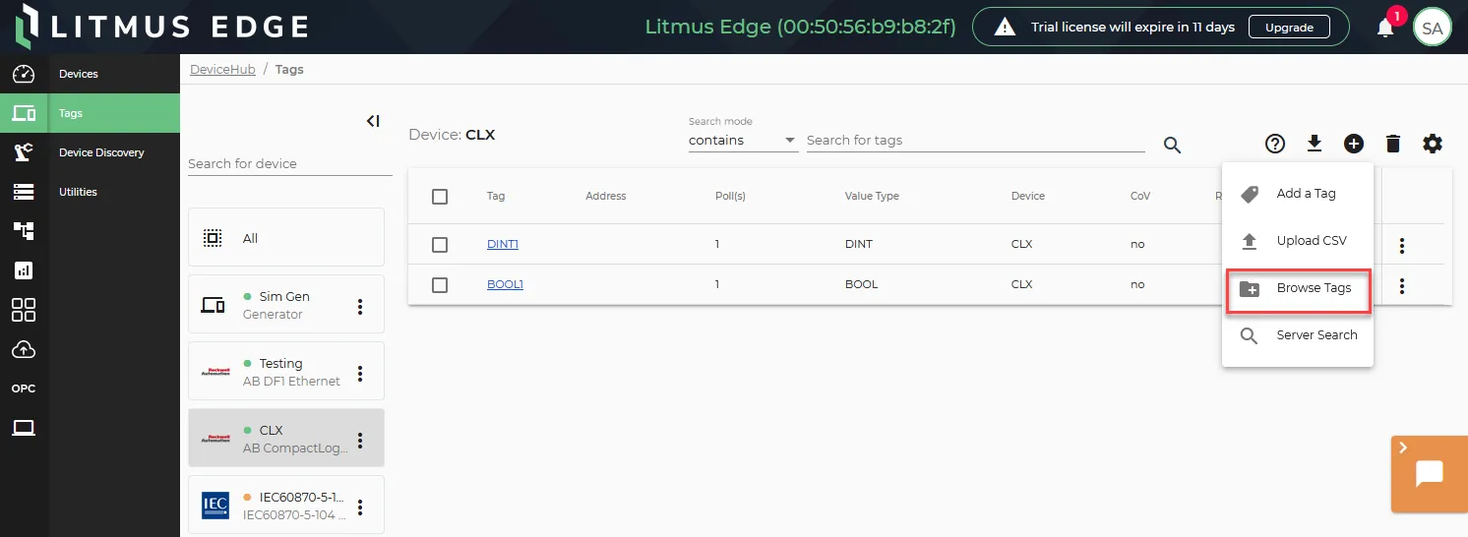Image resolution: width=1468 pixels, height=537 pixels.
Task: Open the stacked servers icon in sidebar
Action: tap(24, 192)
